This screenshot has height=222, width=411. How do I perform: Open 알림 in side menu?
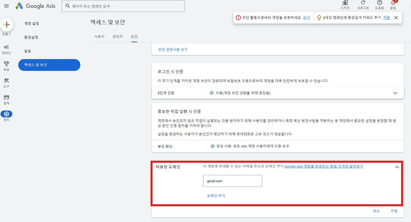(28, 51)
